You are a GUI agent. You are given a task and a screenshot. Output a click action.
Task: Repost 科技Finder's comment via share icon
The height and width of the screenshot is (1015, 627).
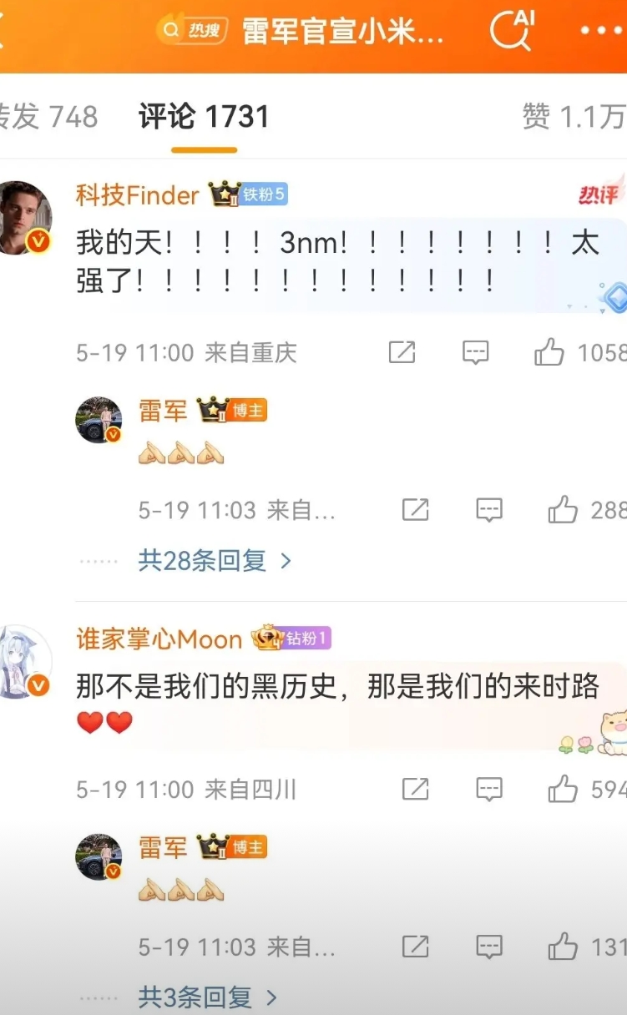[402, 352]
